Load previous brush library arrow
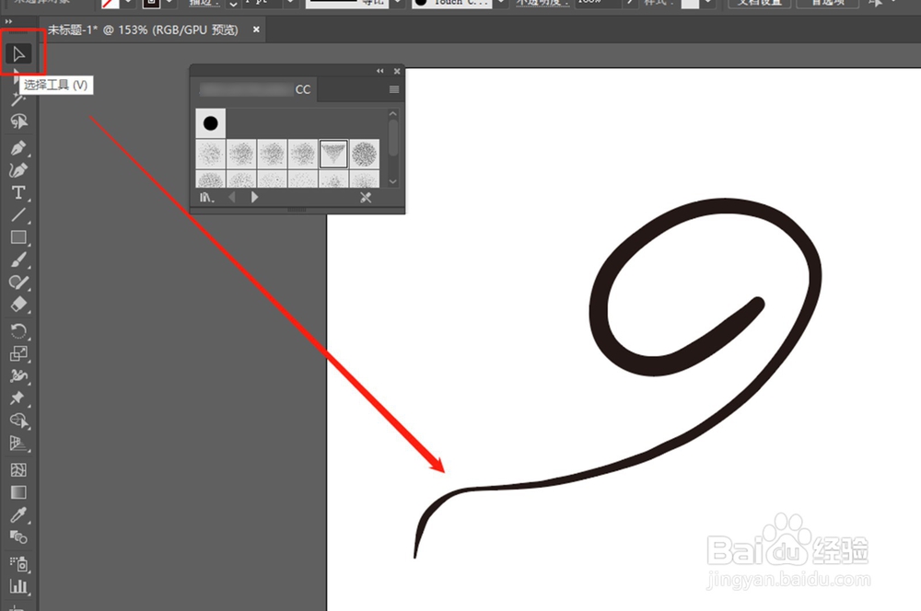This screenshot has width=921, height=611. click(x=231, y=197)
